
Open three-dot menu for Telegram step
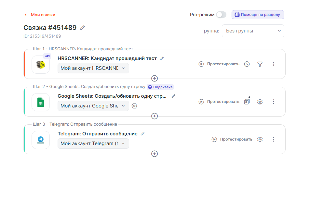273,140
